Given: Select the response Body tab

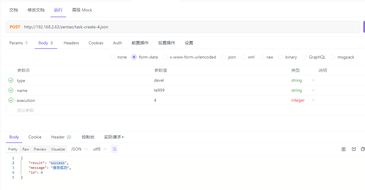Looking at the screenshot, I should (x=14, y=137).
